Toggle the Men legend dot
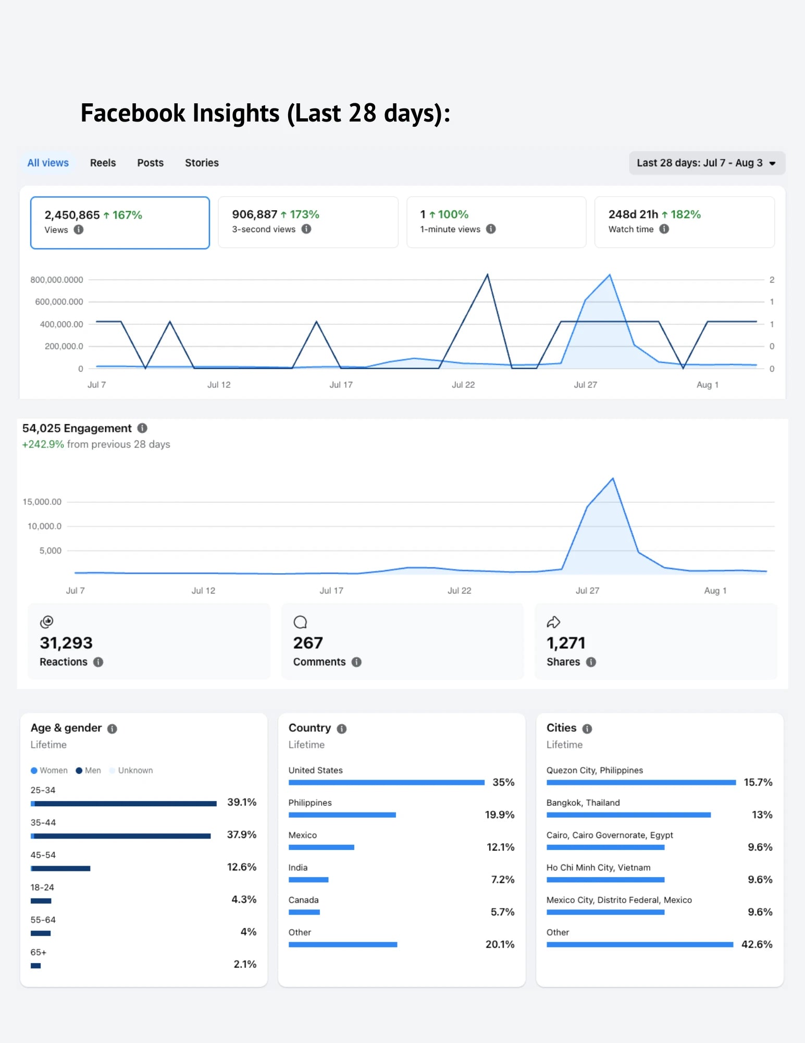Viewport: 805px width, 1043px height. (x=79, y=770)
